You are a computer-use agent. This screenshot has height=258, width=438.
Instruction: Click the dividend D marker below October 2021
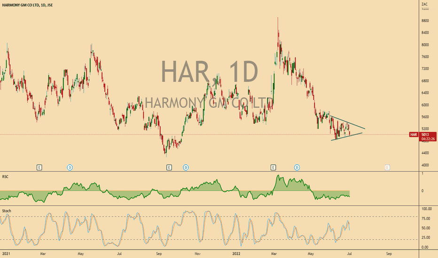point(186,167)
